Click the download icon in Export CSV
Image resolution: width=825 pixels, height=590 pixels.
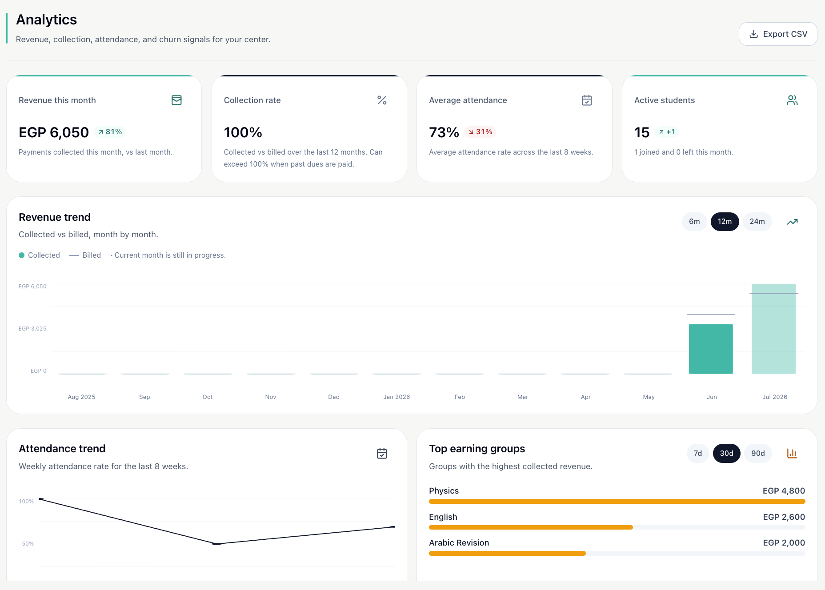(x=754, y=34)
